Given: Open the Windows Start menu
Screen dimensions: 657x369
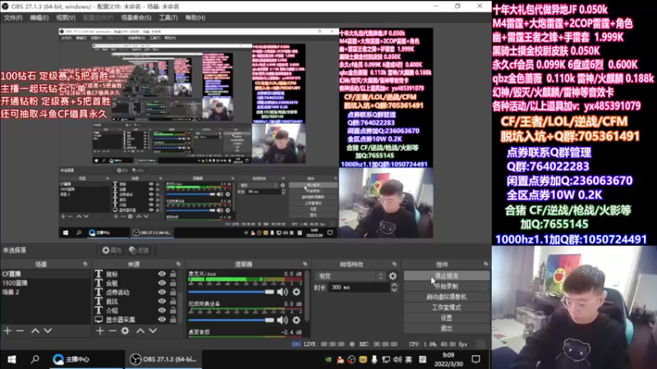Looking at the screenshot, I should (x=11, y=359).
